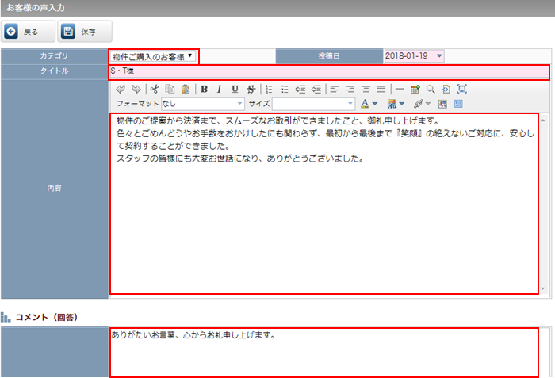This screenshot has height=378, width=555.
Task: Click the font color A swatch
Action: pyautogui.click(x=365, y=104)
